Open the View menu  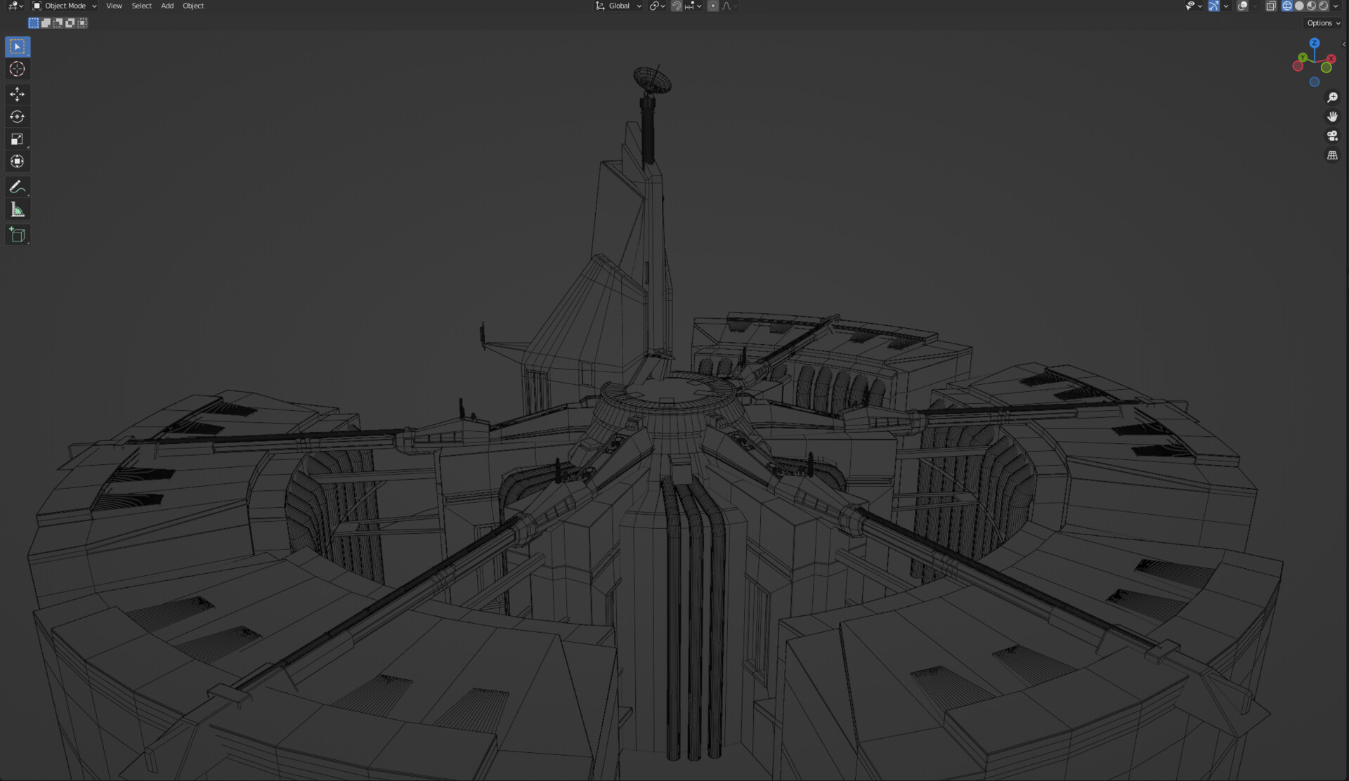click(114, 6)
